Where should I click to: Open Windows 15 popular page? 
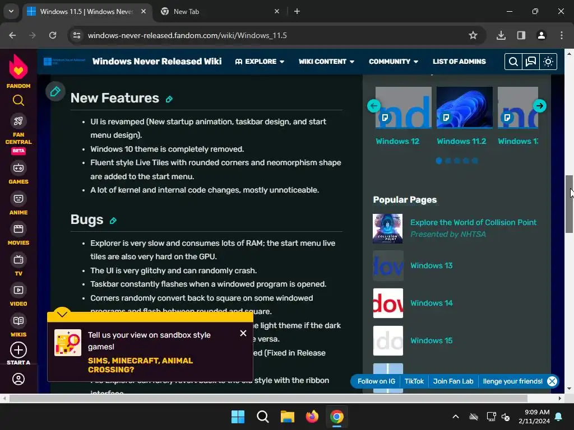point(431,340)
